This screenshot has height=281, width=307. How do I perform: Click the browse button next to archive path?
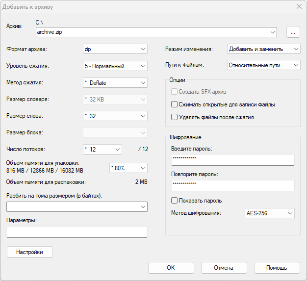click(293, 32)
